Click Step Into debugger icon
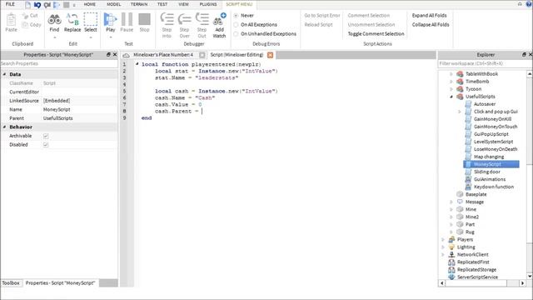The height and width of the screenshot is (300, 533). coord(167,19)
